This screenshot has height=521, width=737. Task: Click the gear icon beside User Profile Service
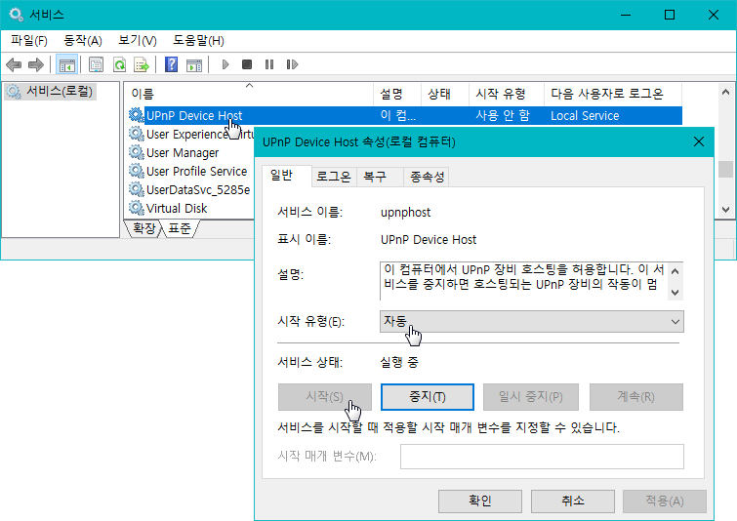[x=137, y=171]
